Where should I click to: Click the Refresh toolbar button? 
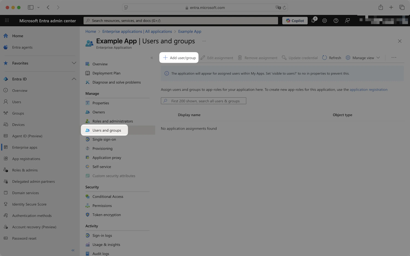332,58
